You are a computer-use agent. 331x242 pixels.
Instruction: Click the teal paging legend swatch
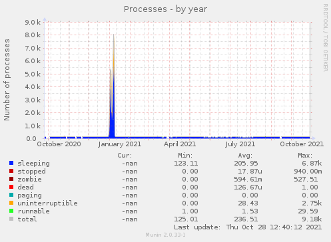click(11, 195)
